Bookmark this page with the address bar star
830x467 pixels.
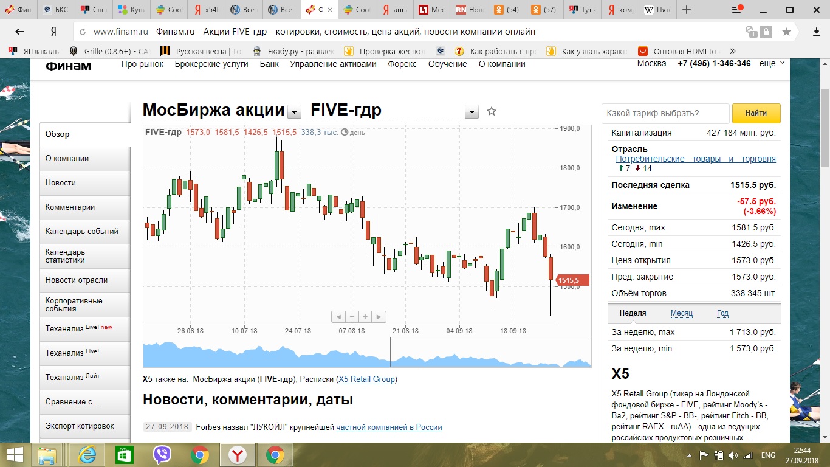click(786, 32)
